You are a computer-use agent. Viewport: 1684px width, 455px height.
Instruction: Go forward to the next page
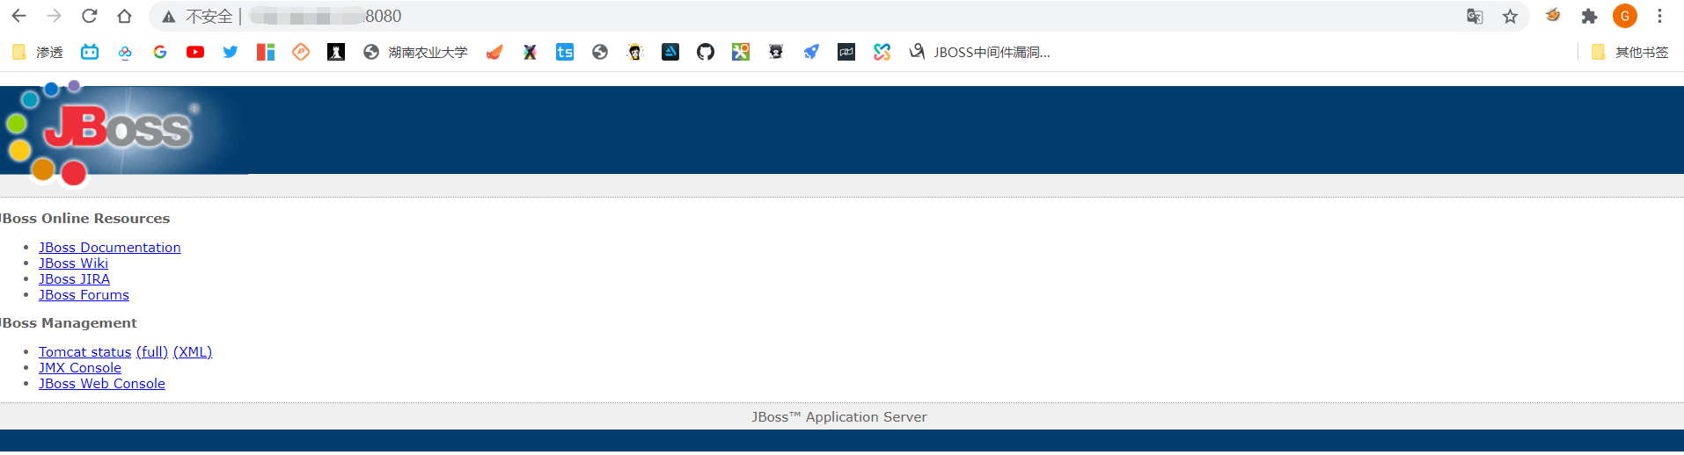pos(54,16)
